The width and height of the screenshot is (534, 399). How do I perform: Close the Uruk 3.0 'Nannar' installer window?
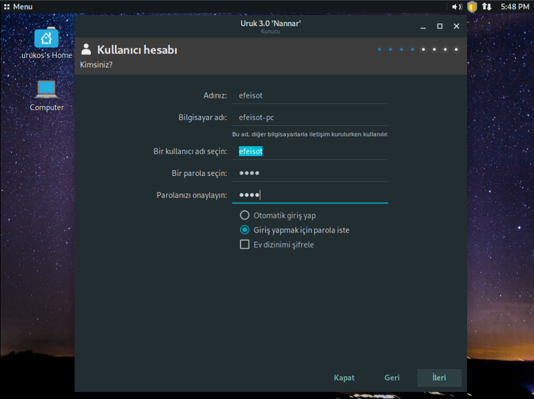[457, 26]
